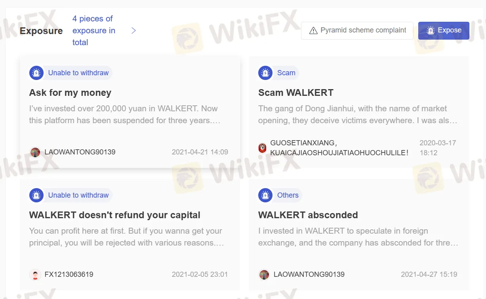
Task: Expand the full exposure list via the chevron
Action: tap(133, 30)
